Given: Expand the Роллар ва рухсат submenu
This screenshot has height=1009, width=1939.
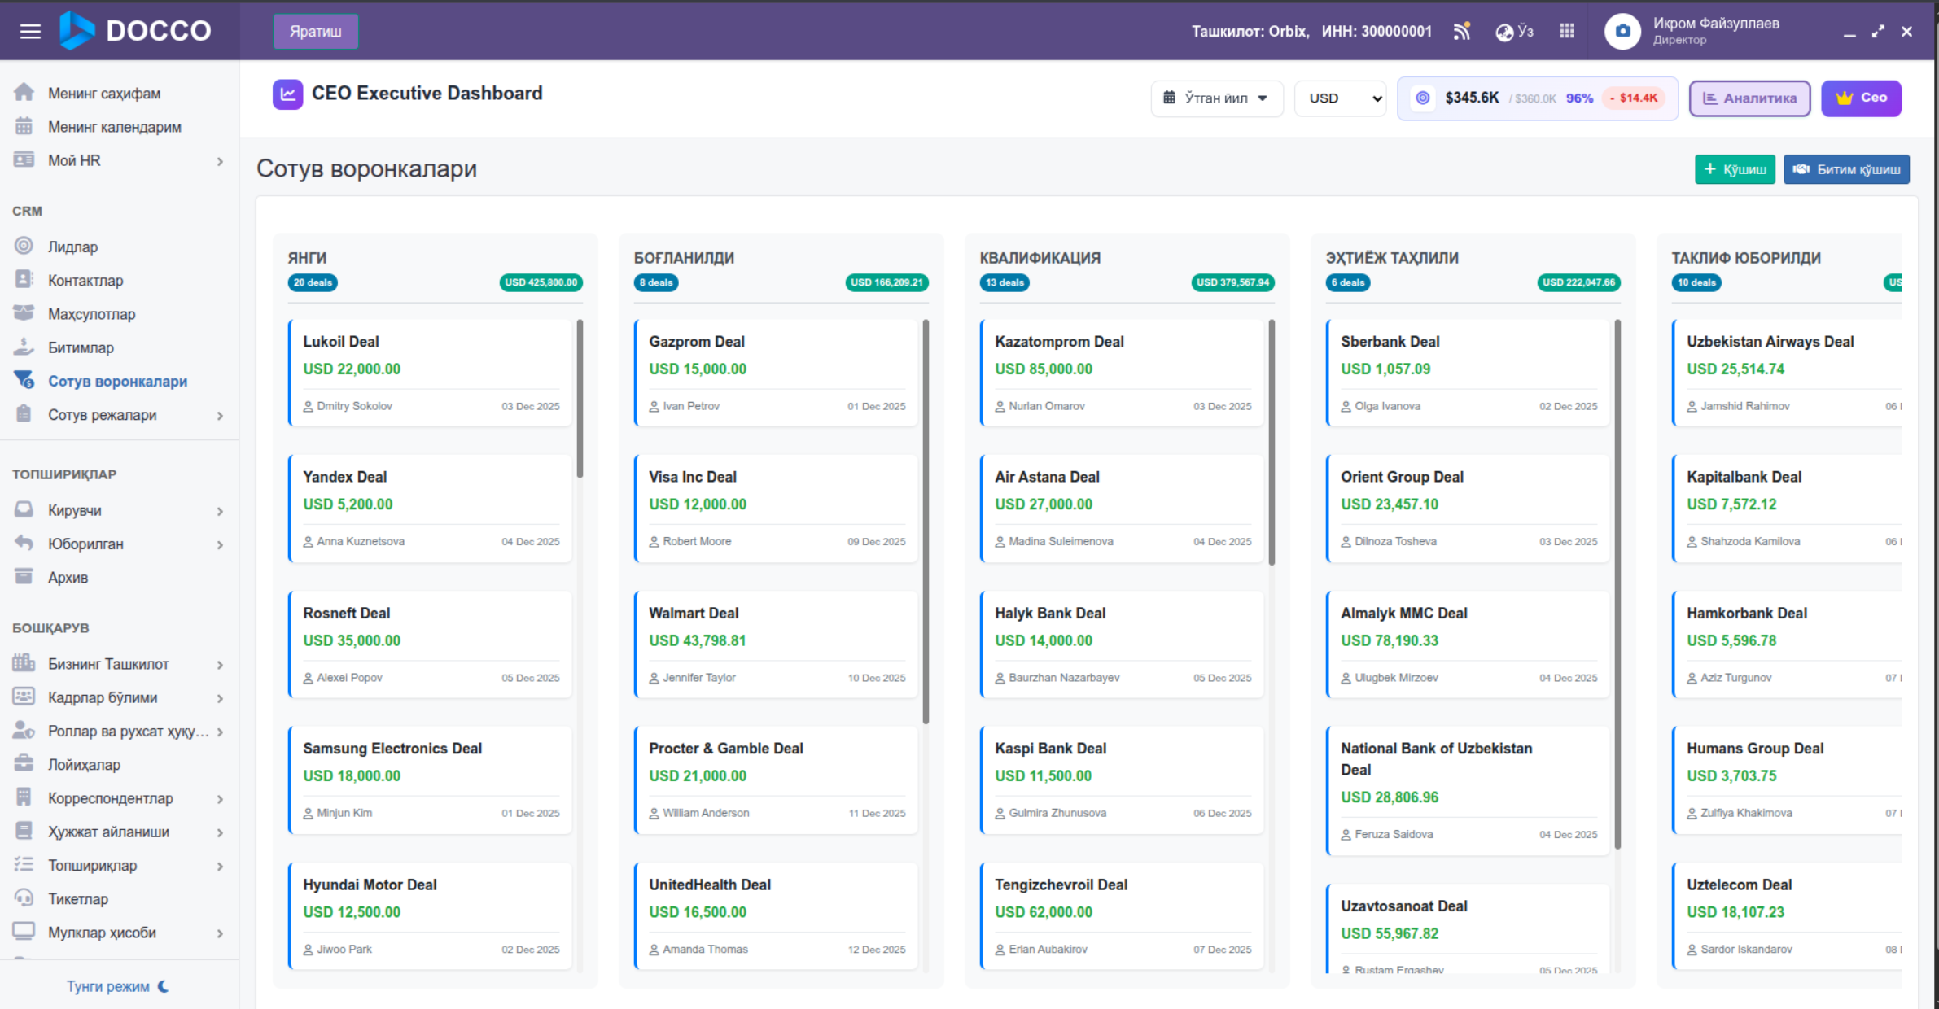Looking at the screenshot, I should (x=220, y=732).
